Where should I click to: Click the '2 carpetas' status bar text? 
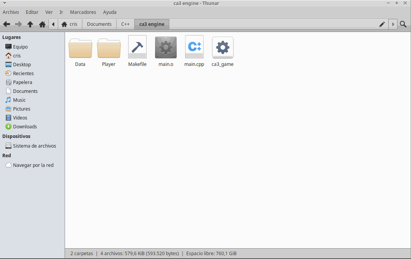[x=82, y=254]
